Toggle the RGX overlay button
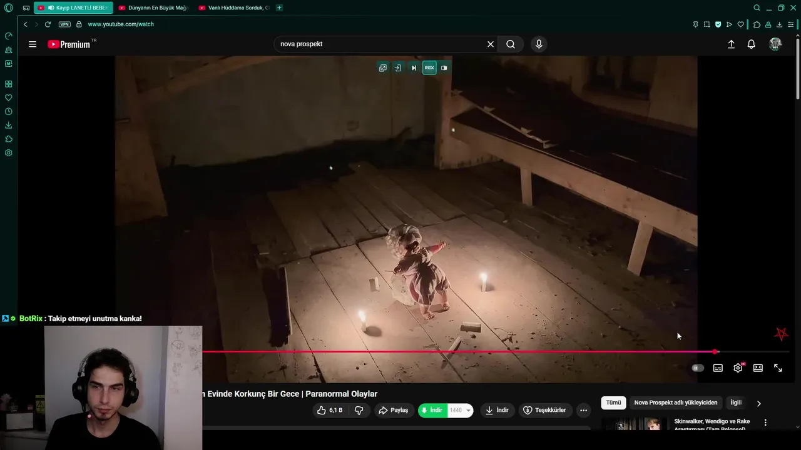This screenshot has width=801, height=450. point(429,67)
